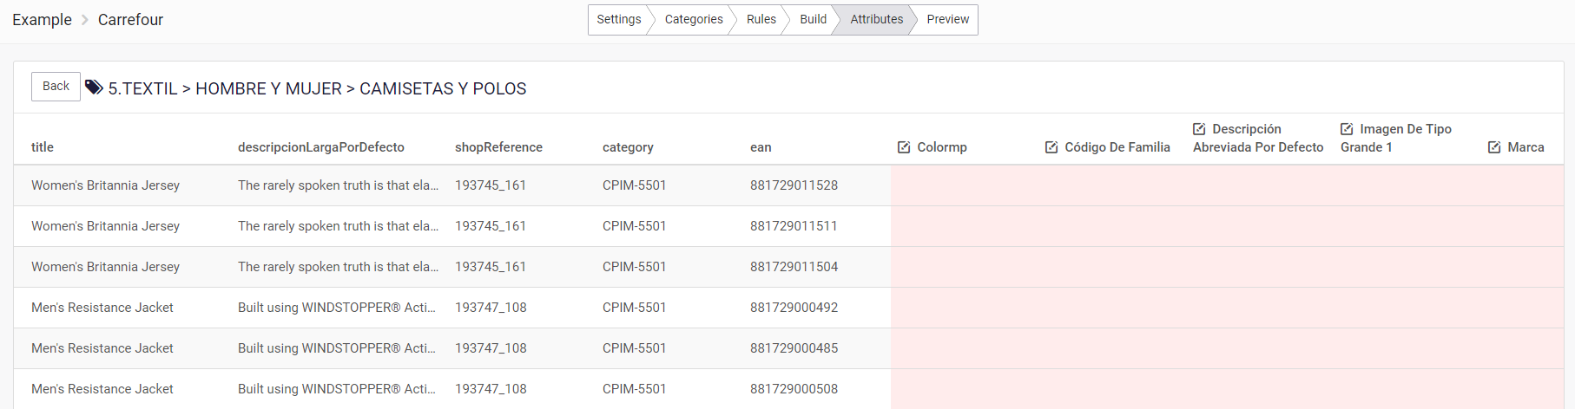The height and width of the screenshot is (409, 1575).
Task: Open the Settings step
Action: pyautogui.click(x=618, y=20)
